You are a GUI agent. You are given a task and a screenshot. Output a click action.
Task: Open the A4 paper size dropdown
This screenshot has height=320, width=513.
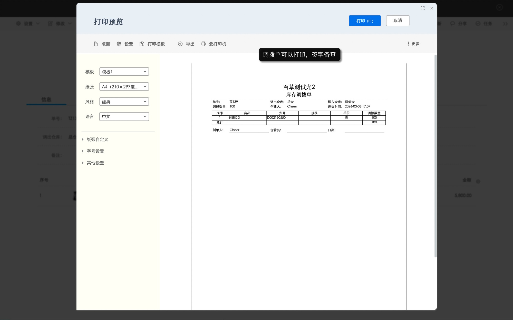click(124, 86)
